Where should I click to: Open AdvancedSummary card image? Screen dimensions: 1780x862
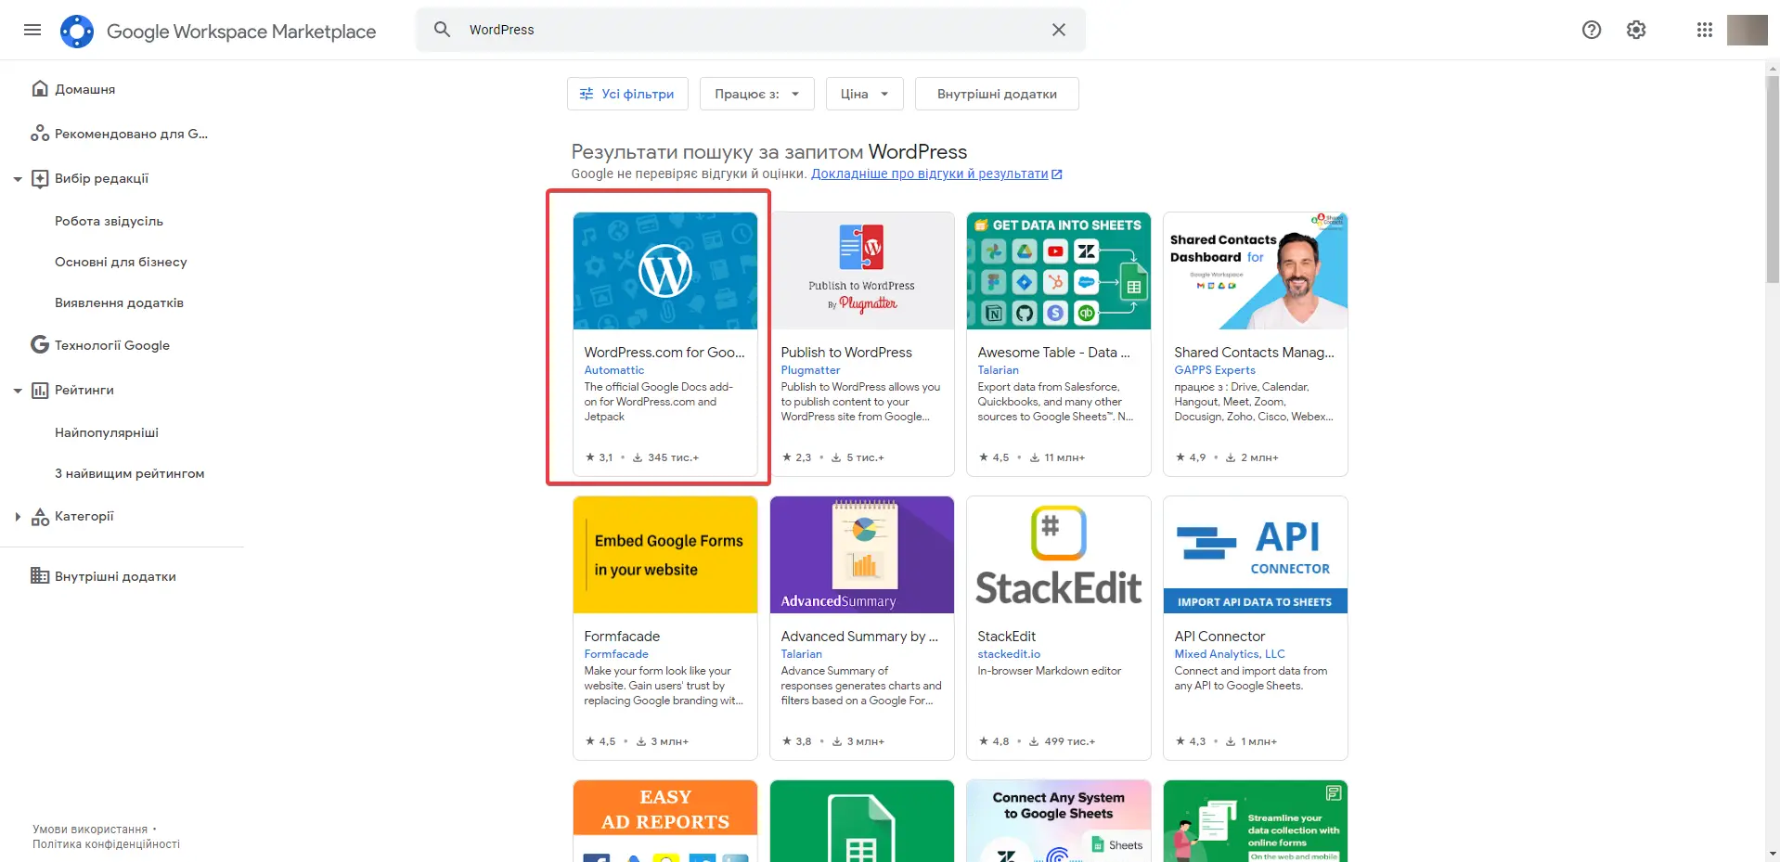click(862, 555)
